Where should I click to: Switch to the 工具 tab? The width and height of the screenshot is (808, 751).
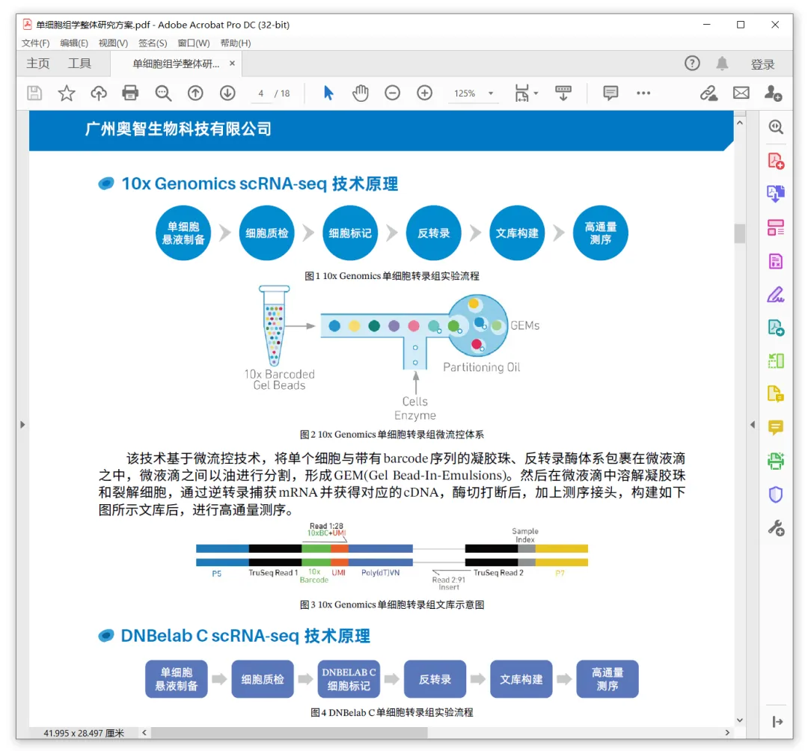79,64
